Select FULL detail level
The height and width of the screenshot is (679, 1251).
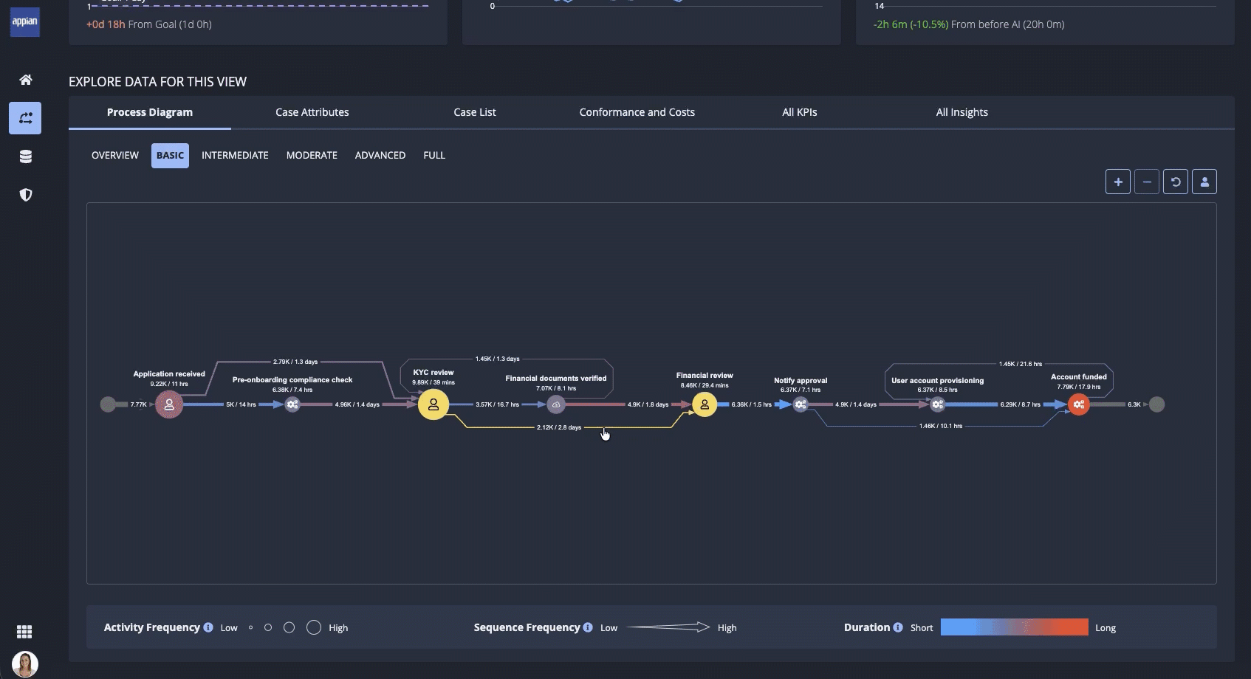pos(434,156)
